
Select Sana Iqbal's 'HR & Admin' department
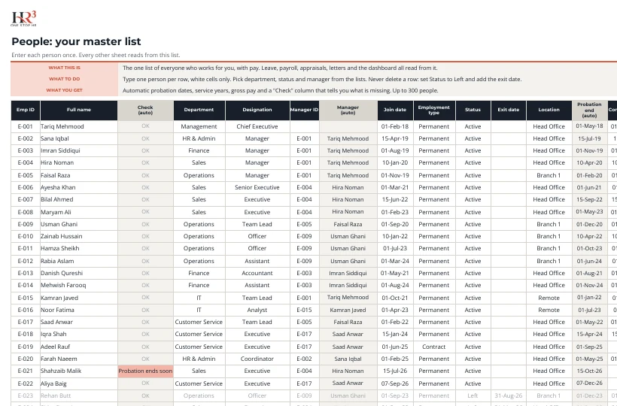pyautogui.click(x=199, y=139)
